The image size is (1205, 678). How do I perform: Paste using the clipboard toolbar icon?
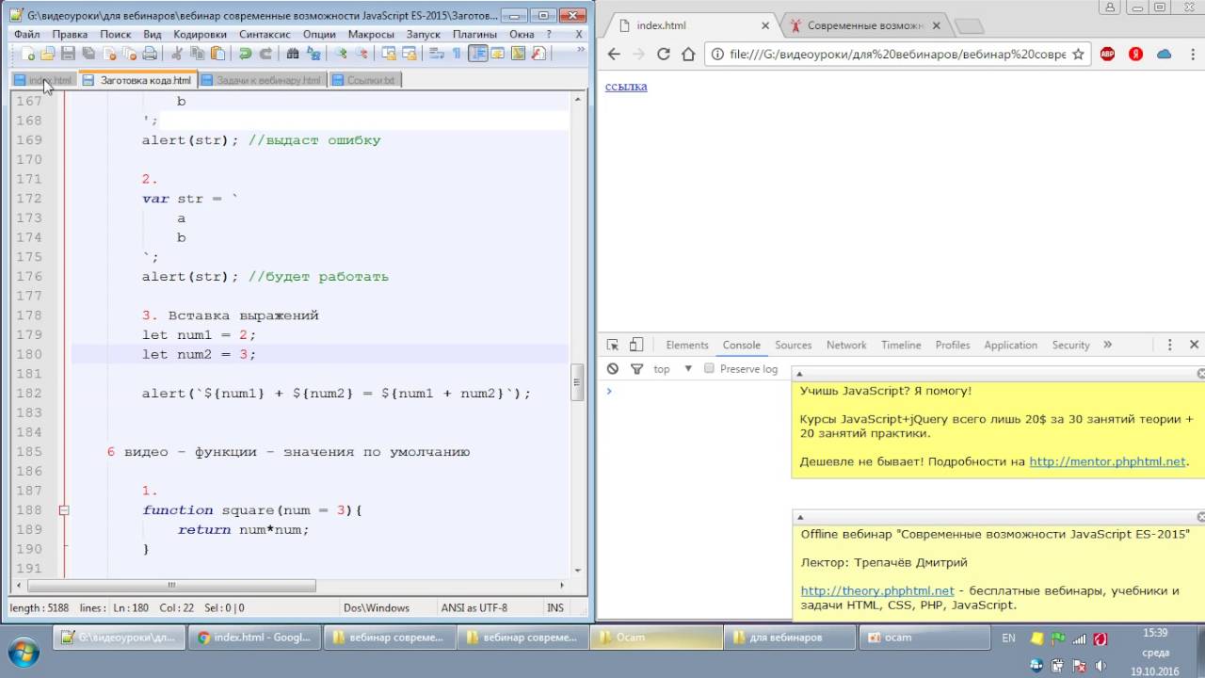pyautogui.click(x=217, y=54)
